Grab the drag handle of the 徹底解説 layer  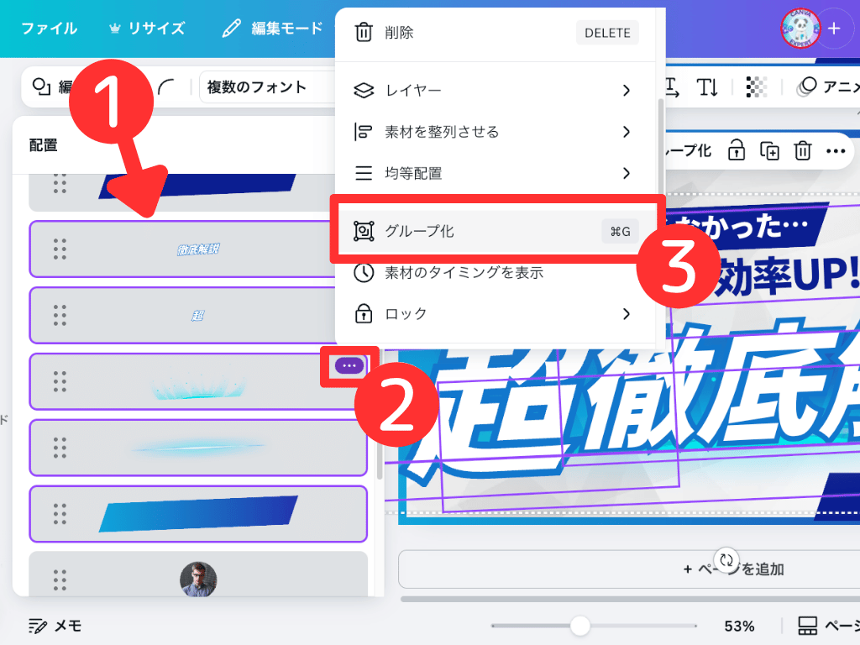(60, 249)
